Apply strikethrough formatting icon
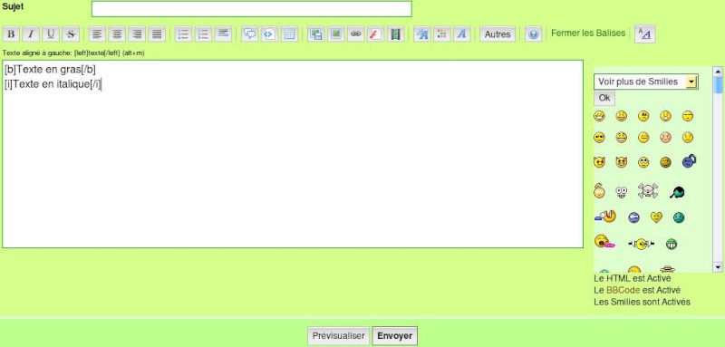Screen dimensions: 725x347 coord(71,34)
